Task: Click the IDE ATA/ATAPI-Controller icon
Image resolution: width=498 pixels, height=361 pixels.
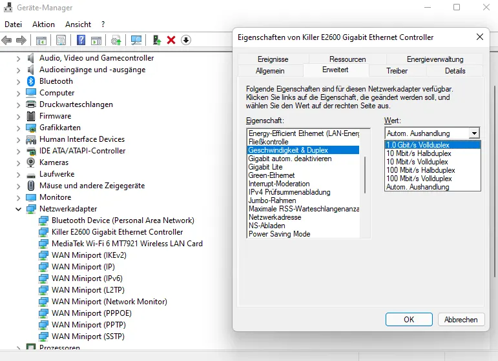Action: click(31, 151)
